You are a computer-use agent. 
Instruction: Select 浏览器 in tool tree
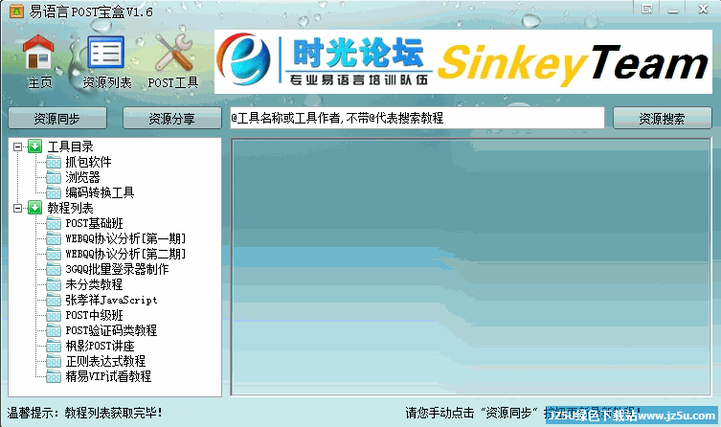[82, 177]
